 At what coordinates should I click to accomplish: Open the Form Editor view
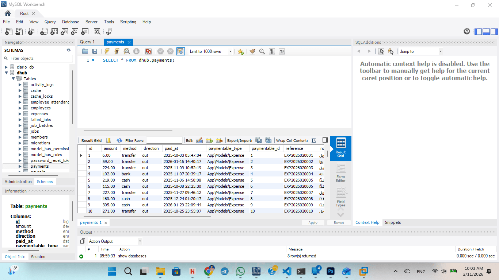point(341,173)
